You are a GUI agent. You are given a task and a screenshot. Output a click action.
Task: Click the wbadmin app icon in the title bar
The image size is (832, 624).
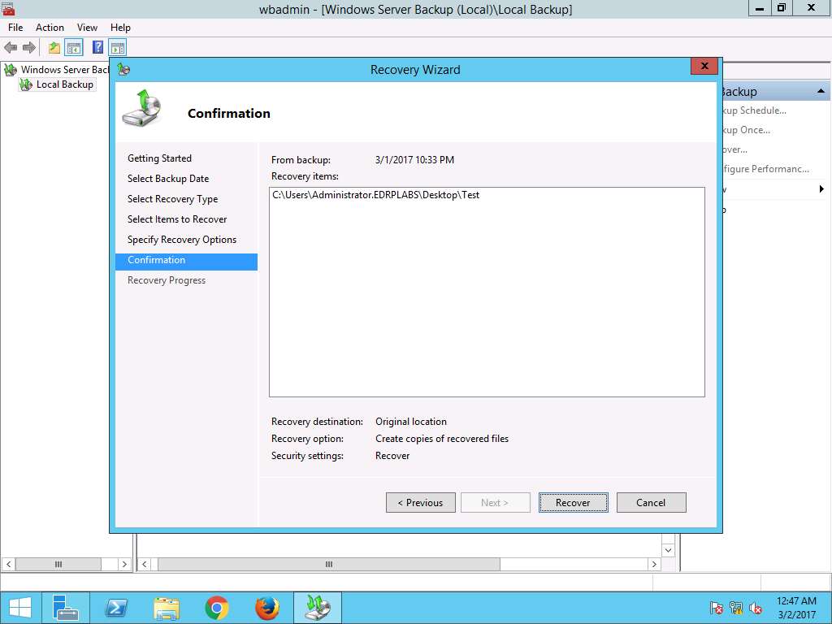[x=8, y=8]
